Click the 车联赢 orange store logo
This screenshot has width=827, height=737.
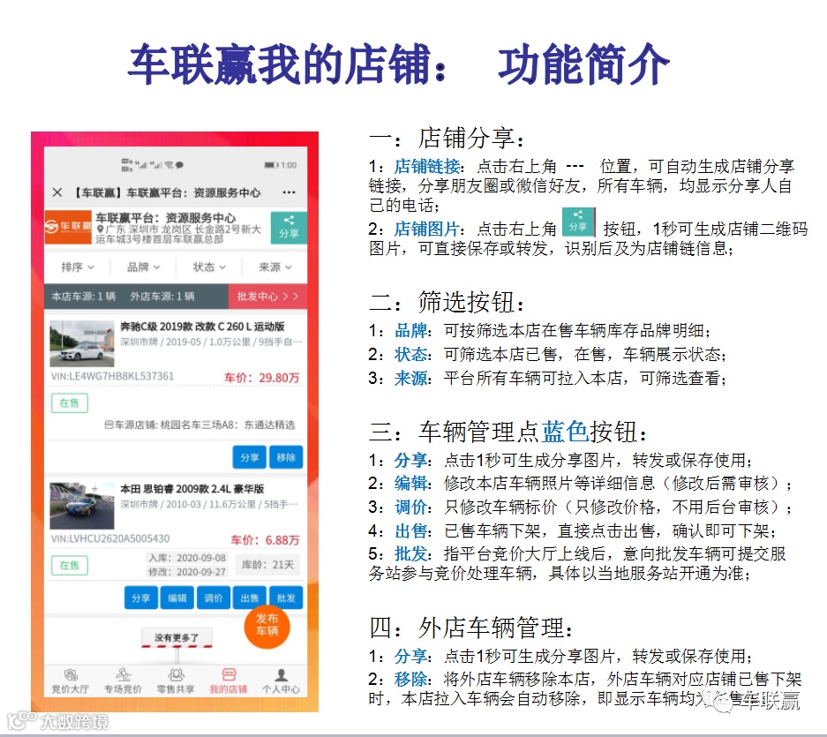pyautogui.click(x=68, y=227)
